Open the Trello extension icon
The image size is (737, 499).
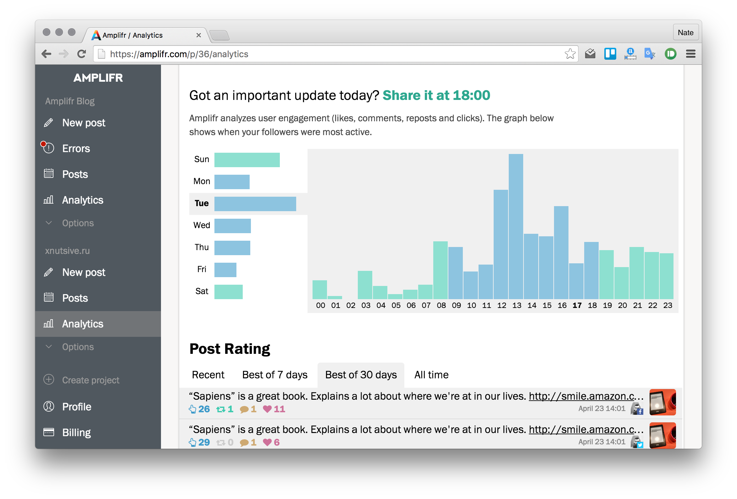610,54
